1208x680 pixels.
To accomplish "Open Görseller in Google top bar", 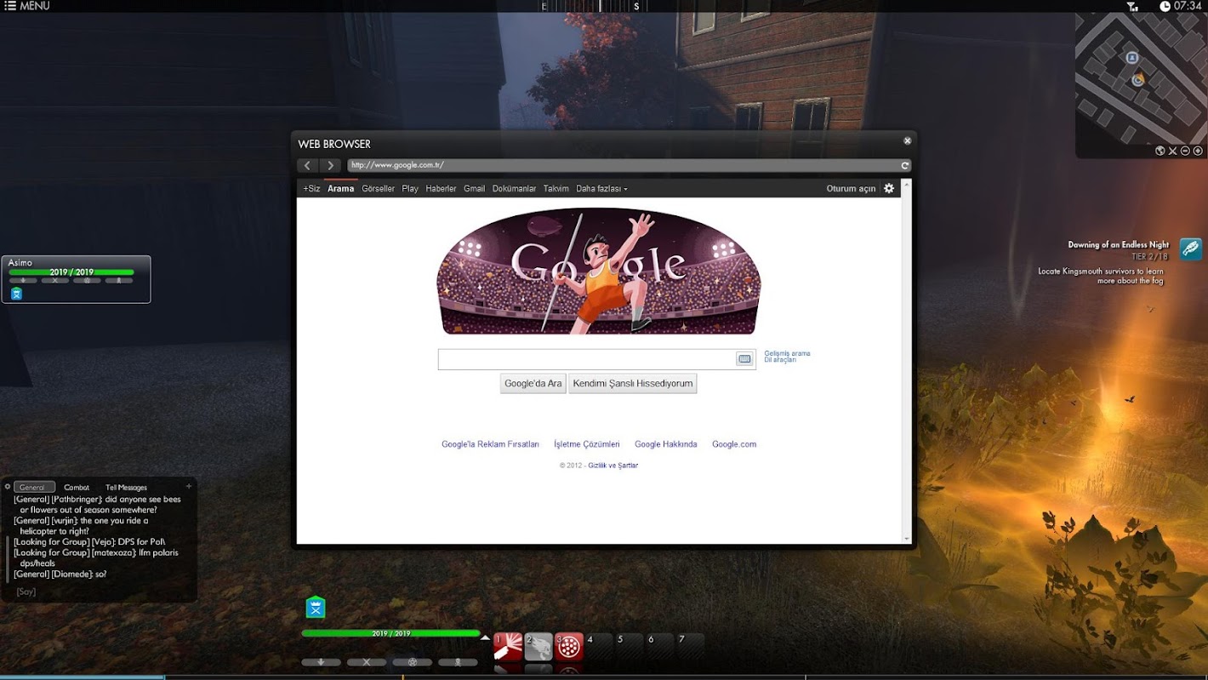I will click(378, 189).
